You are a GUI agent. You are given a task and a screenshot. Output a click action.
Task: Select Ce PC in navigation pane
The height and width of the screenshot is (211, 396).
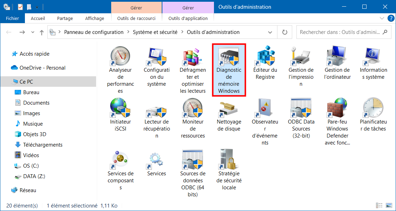point(48,82)
